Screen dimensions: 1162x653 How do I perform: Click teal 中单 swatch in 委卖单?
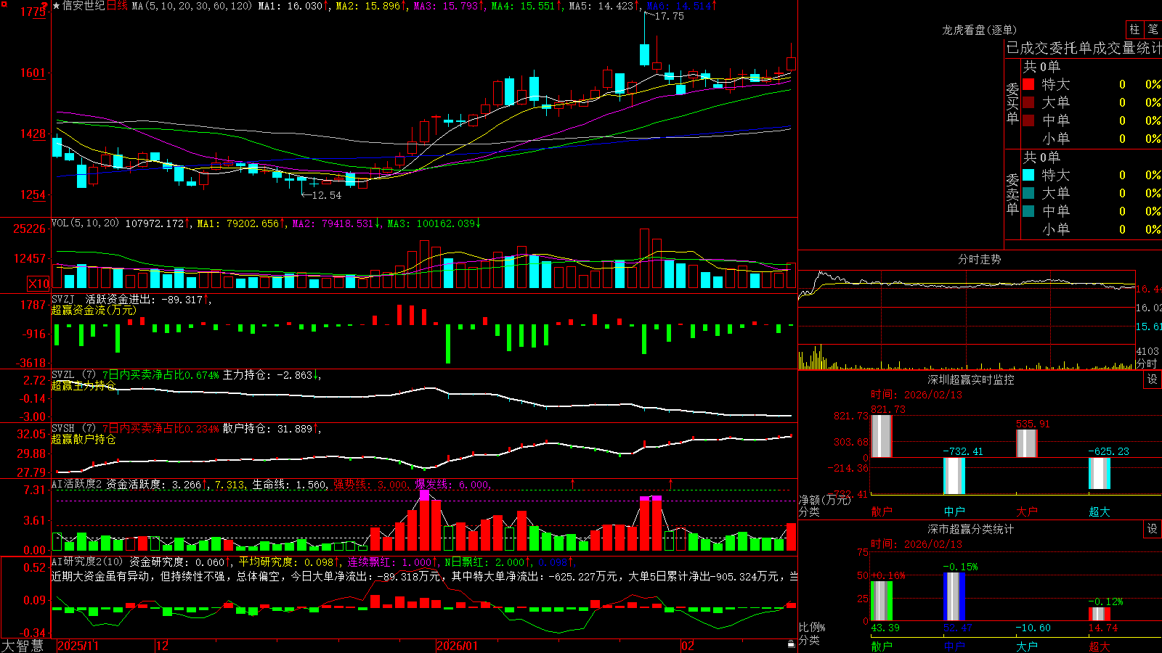pos(1028,211)
